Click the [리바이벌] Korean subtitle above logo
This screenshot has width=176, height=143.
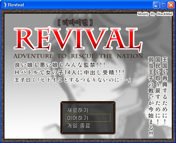coord(75,22)
